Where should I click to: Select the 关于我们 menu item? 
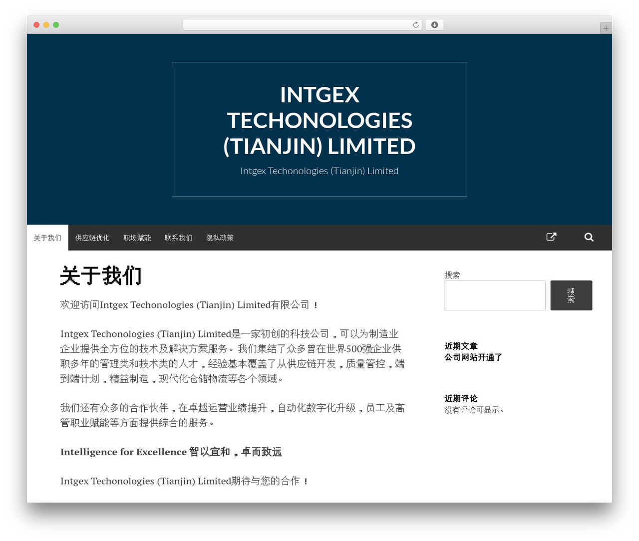click(x=47, y=238)
